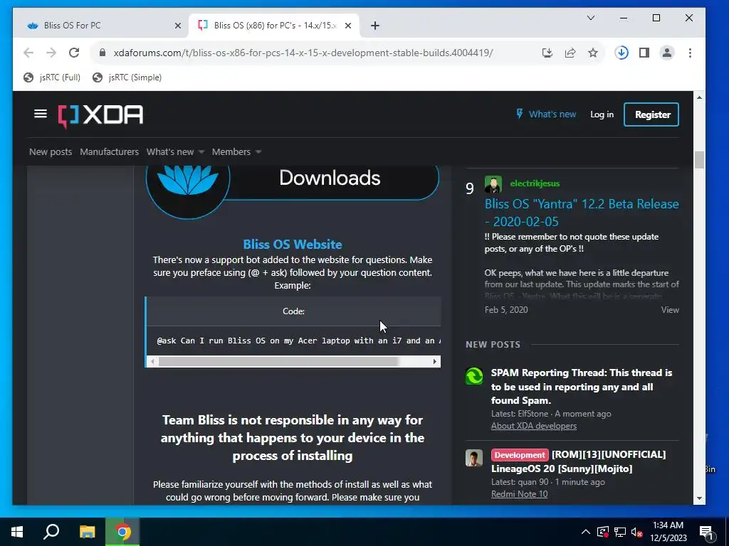This screenshot has width=729, height=546.
Task: Toggle the Chrome side panel
Action: pos(644,53)
